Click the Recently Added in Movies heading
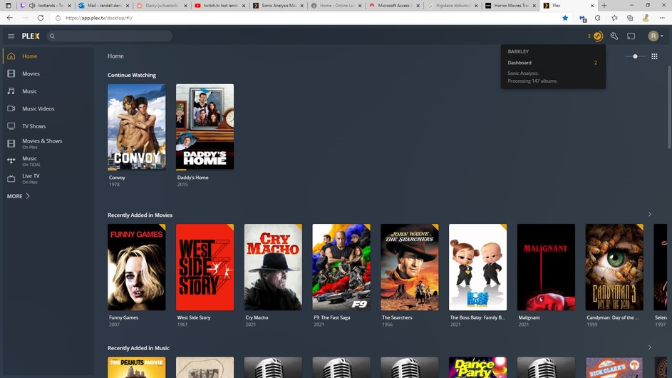The image size is (672, 378). click(x=140, y=215)
